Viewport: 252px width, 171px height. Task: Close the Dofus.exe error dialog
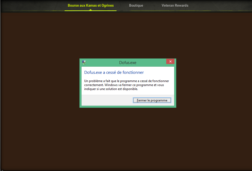click(x=170, y=61)
